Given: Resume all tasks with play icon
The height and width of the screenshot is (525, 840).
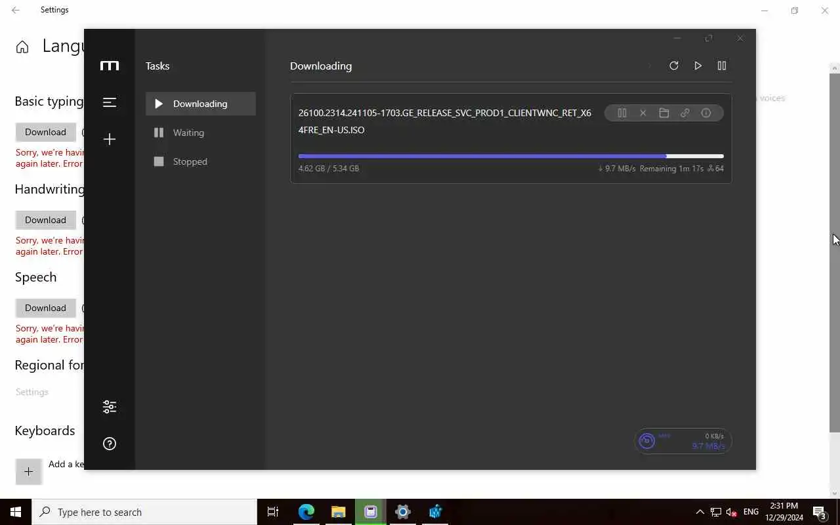Looking at the screenshot, I should pos(698,66).
